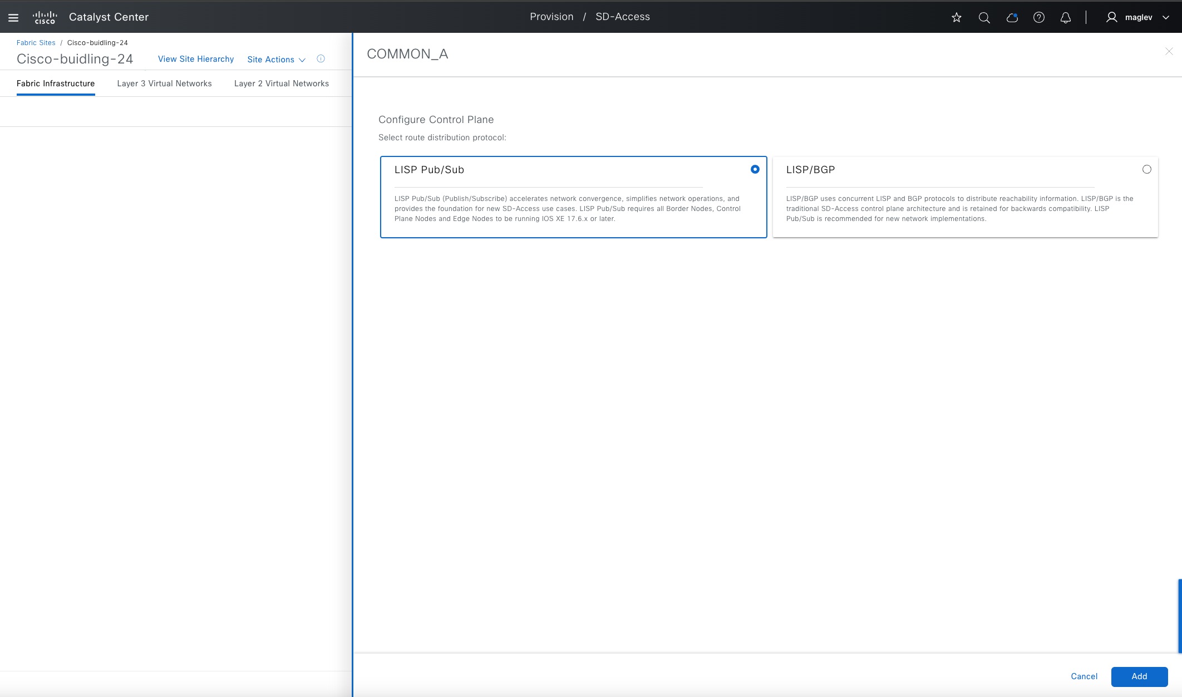1182x697 pixels.
Task: Click the Cancel button
Action: click(x=1083, y=676)
